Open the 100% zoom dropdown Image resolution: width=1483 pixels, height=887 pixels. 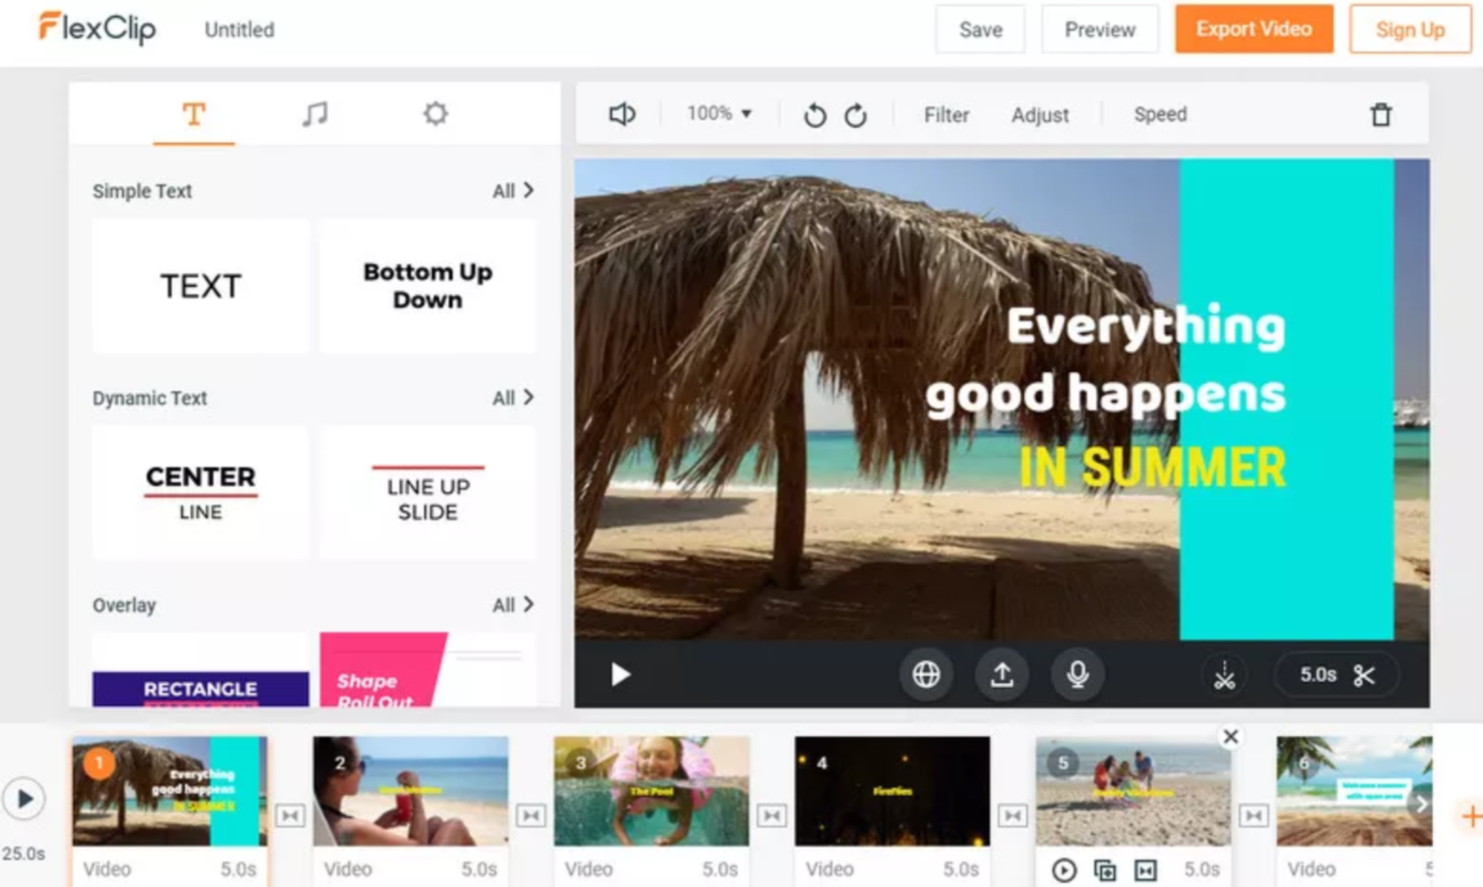718,114
